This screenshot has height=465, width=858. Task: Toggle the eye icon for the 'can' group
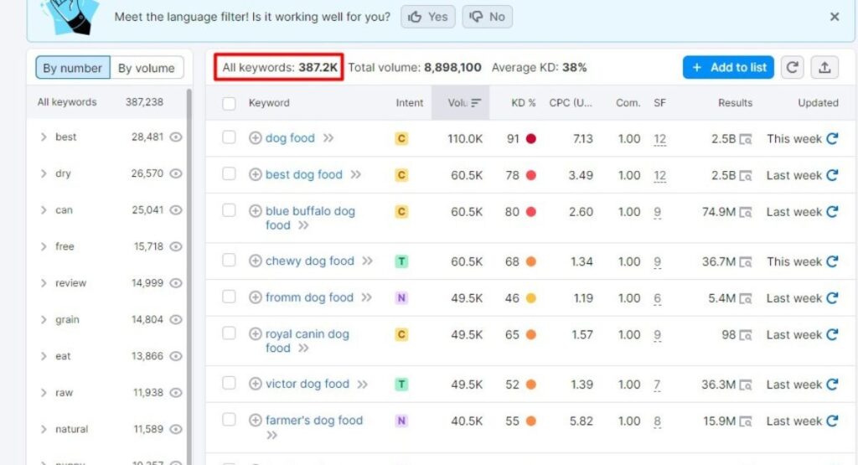click(176, 210)
